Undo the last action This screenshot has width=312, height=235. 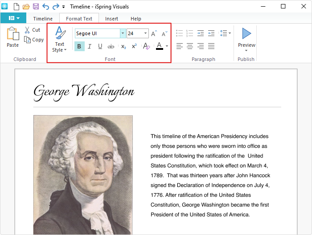point(45,6)
